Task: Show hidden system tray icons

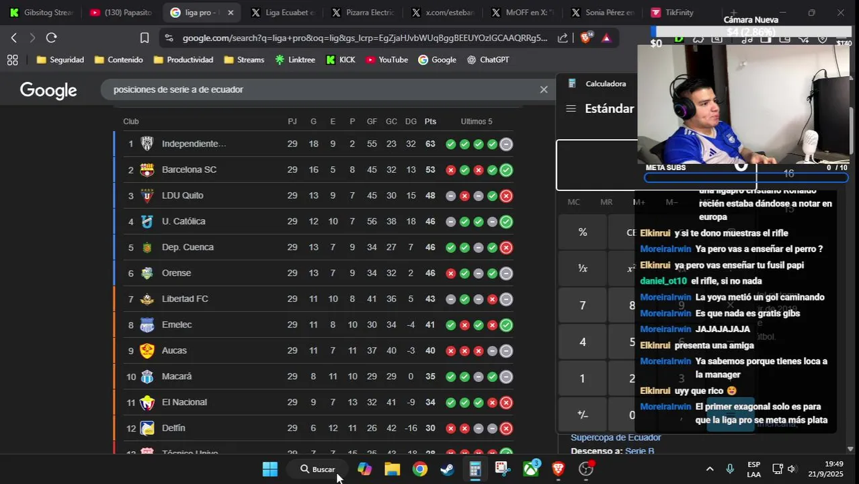Action: (x=710, y=469)
